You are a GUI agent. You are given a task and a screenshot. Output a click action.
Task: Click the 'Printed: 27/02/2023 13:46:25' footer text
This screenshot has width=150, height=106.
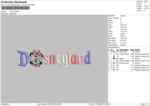[99, 104]
